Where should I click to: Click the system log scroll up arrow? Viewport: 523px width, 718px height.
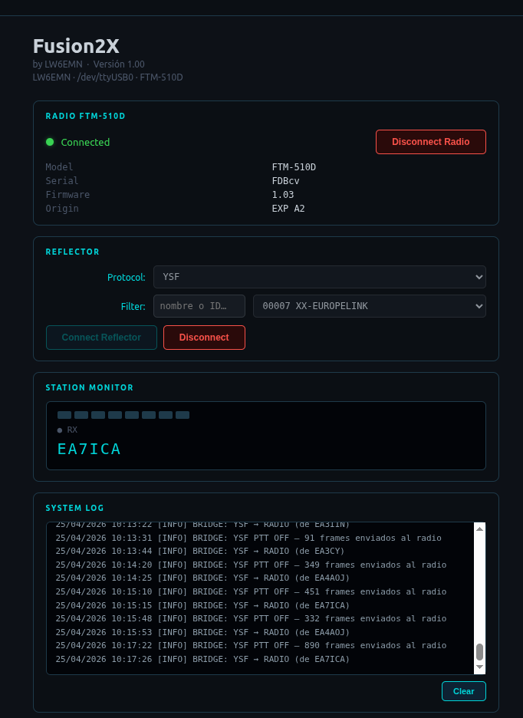click(x=480, y=529)
